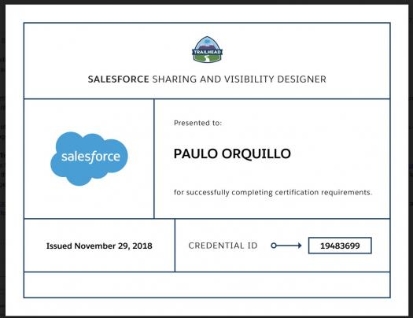Click the word ORQUILLO in the name
The height and width of the screenshot is (318, 413).
pyautogui.click(x=256, y=153)
